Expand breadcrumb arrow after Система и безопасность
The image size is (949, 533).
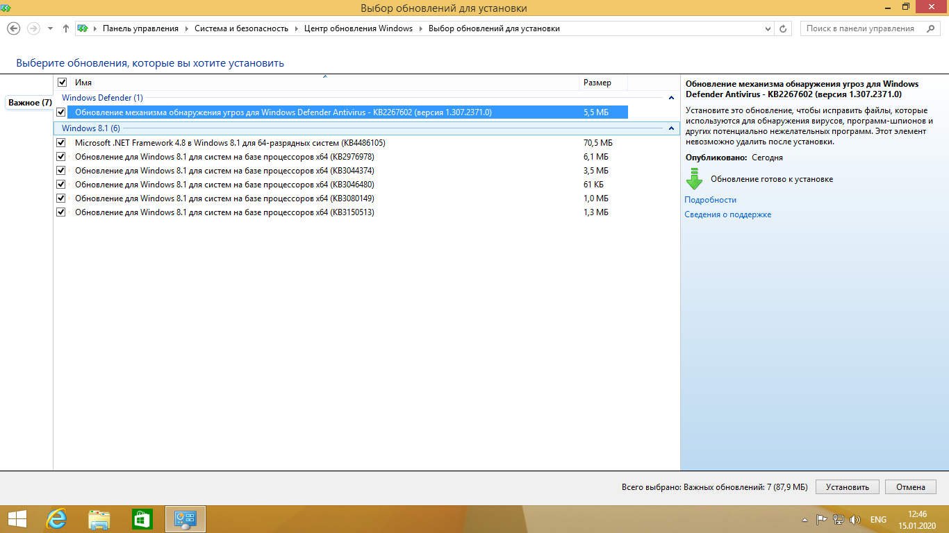click(x=297, y=28)
